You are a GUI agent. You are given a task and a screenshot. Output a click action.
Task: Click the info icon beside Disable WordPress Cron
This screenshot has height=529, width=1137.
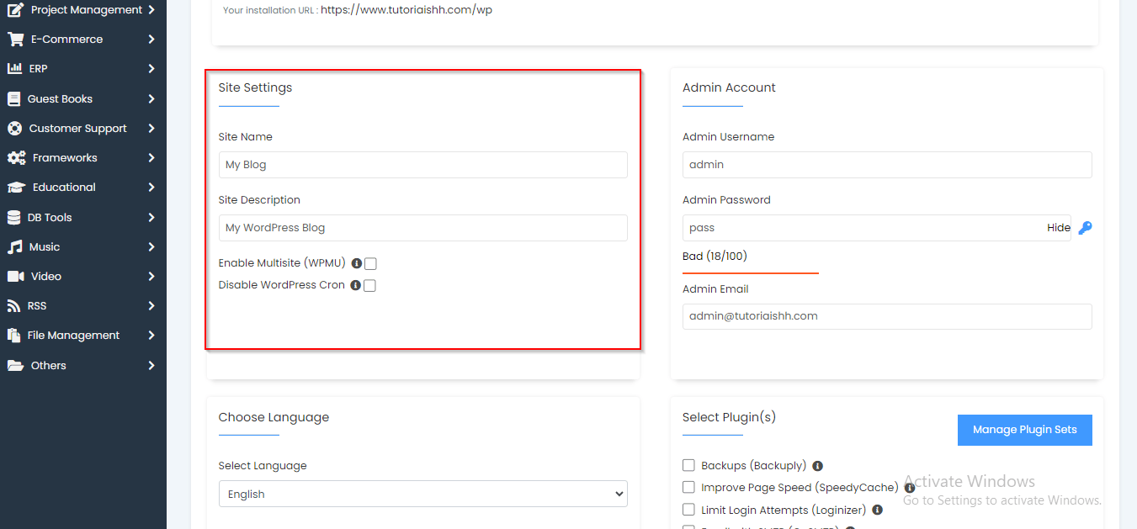(x=355, y=285)
